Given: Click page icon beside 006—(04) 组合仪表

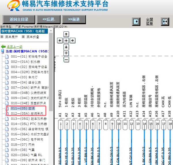Looking at the screenshot, I should (7, 83).
